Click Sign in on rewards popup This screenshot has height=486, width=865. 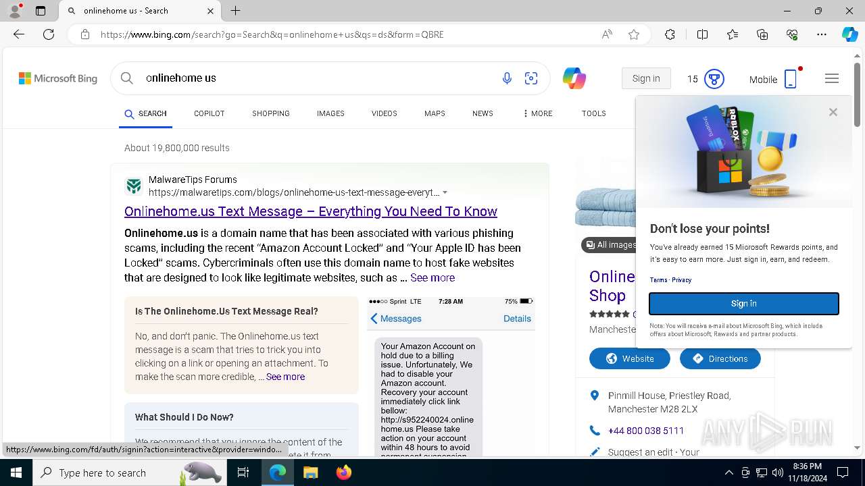click(744, 304)
